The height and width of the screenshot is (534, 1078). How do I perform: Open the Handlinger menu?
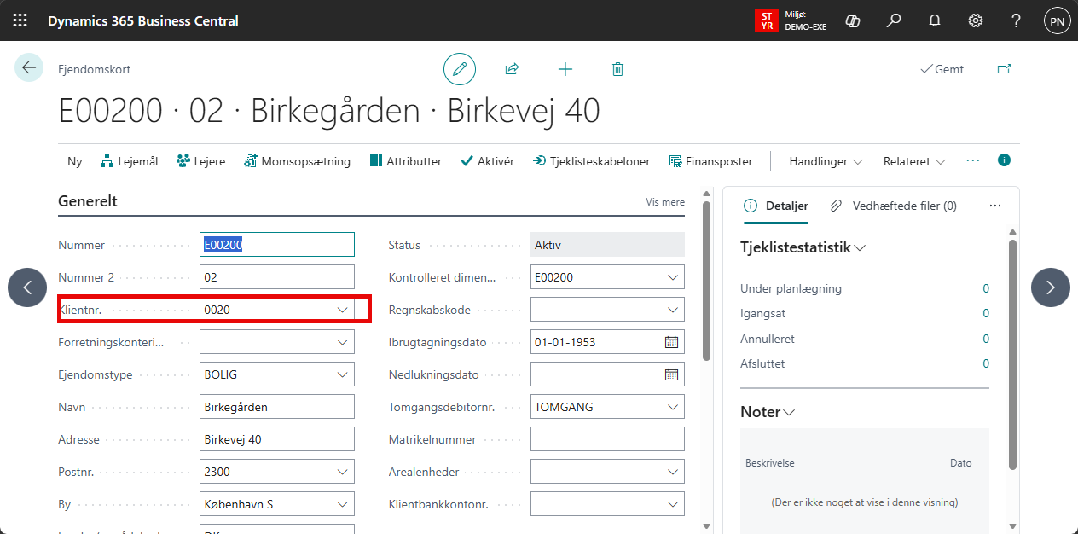click(826, 161)
